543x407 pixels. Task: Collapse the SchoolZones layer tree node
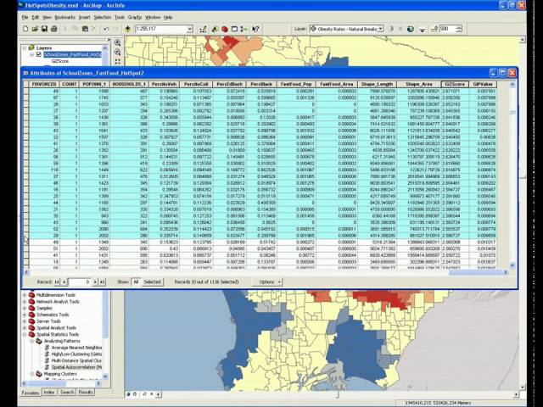pyautogui.click(x=31, y=54)
